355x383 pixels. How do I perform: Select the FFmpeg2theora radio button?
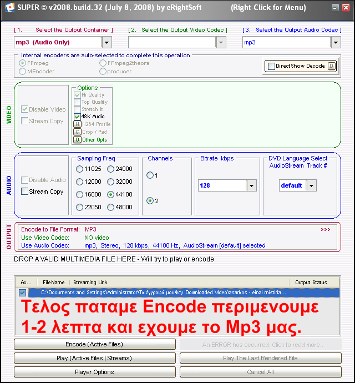pos(103,63)
